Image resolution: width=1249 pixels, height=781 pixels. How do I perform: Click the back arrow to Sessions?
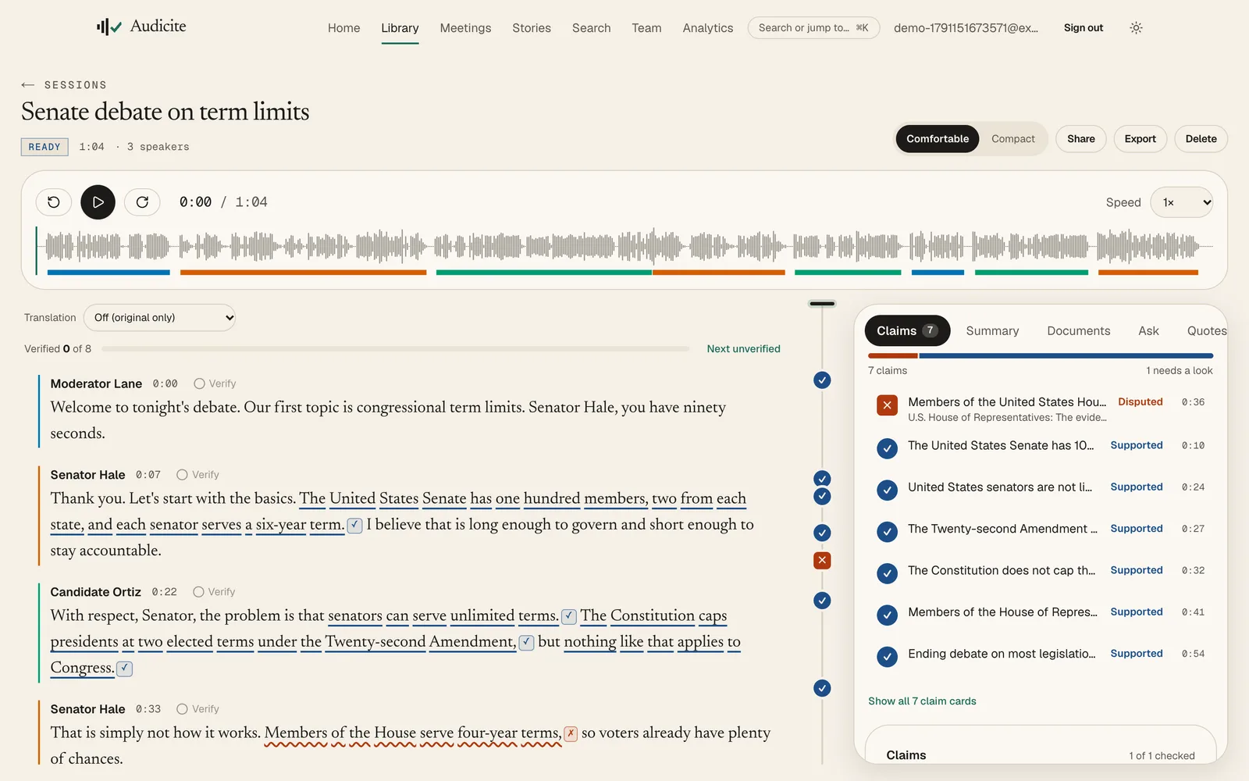[x=28, y=84]
